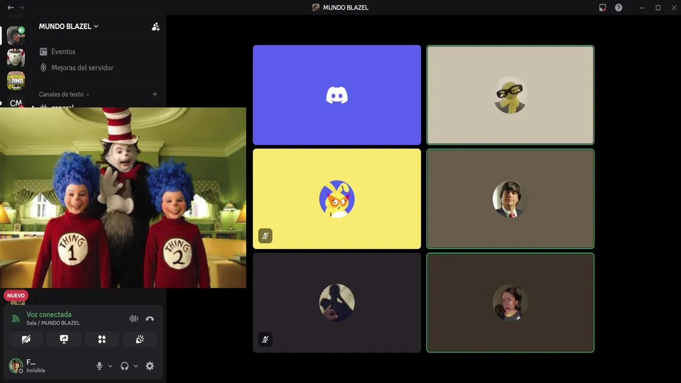Select the yellow tile with bunny avatar
The height and width of the screenshot is (383, 681).
(337, 198)
